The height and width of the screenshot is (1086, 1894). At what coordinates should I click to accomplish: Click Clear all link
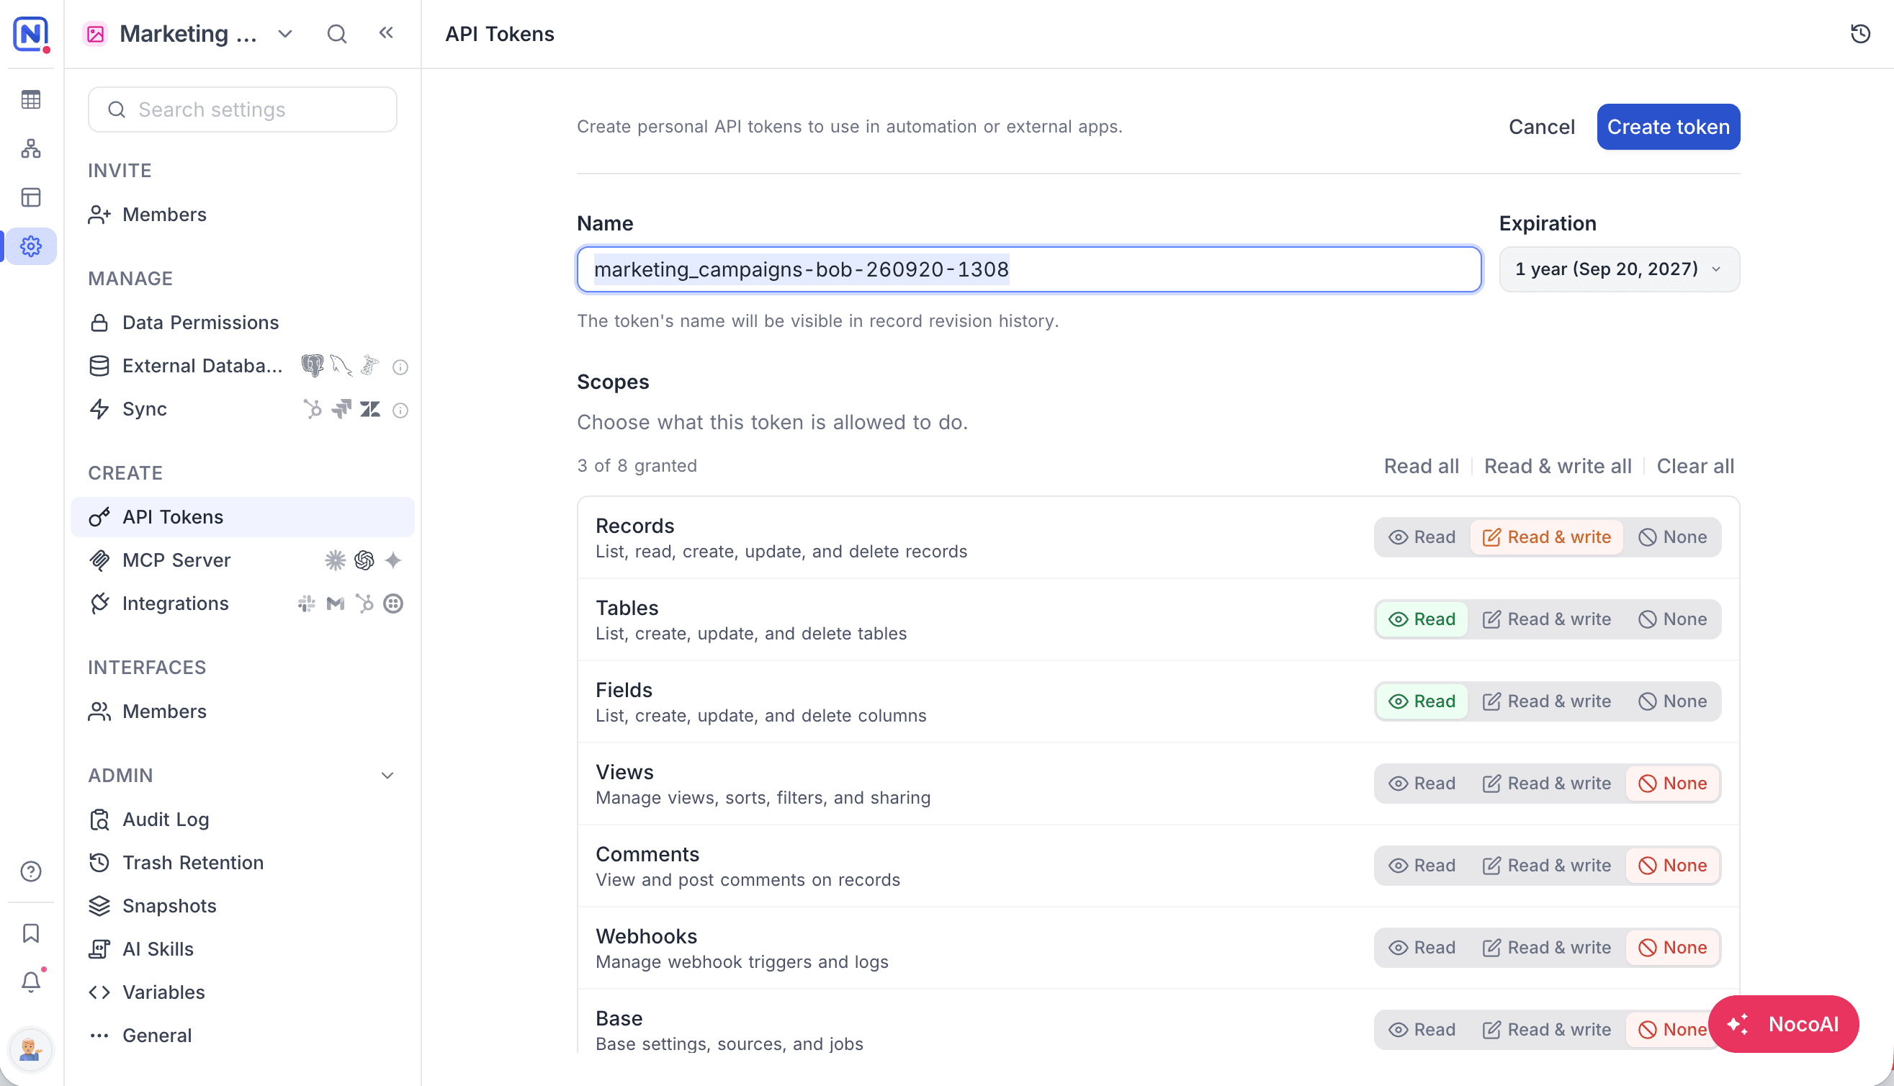pos(1695,466)
